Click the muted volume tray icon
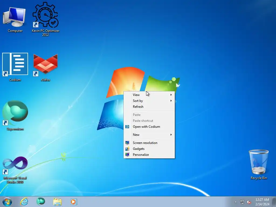 [x=249, y=202]
